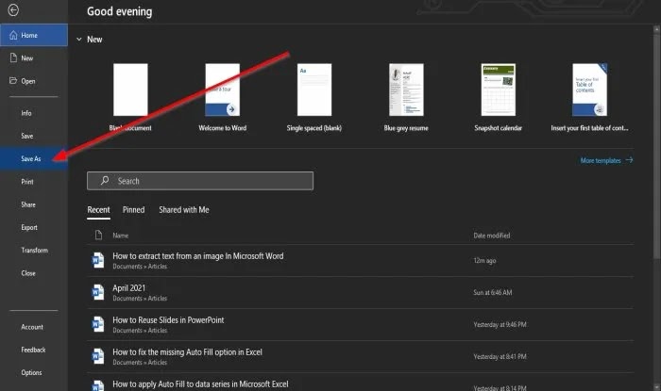The height and width of the screenshot is (391, 661).
Task: Click Word icon beside April 2021 document
Action: (x=98, y=292)
